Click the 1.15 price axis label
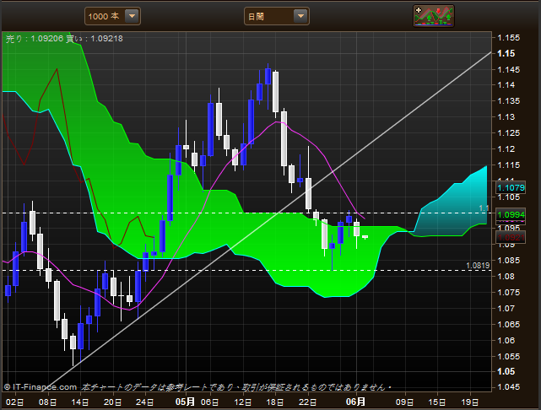 (x=506, y=53)
